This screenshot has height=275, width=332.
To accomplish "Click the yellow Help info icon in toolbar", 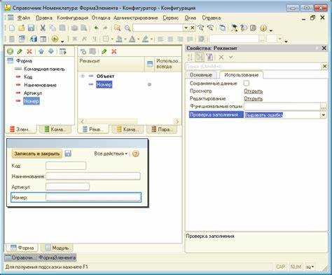I will 263,28.
